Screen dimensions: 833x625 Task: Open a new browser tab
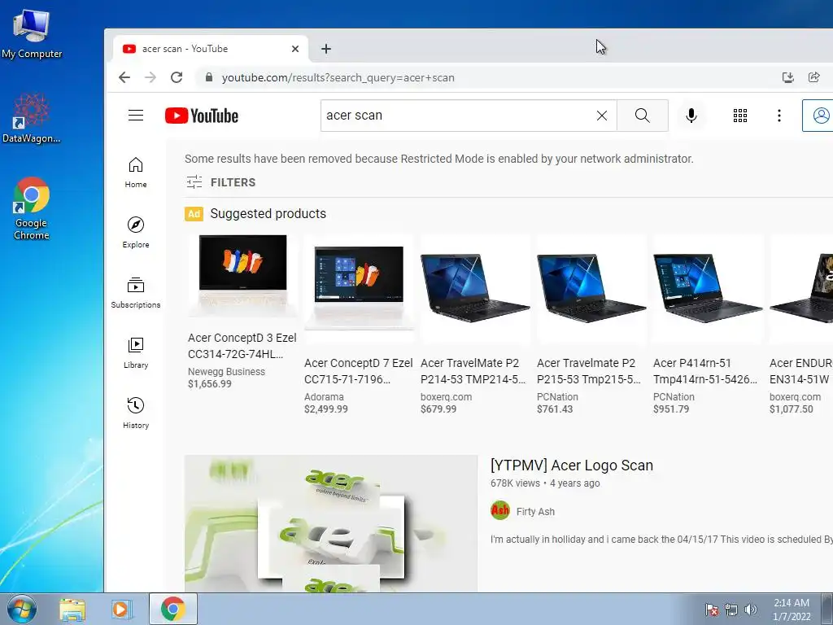(x=326, y=49)
